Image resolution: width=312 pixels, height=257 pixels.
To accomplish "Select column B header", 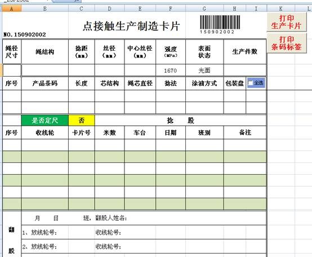I will point(45,9).
